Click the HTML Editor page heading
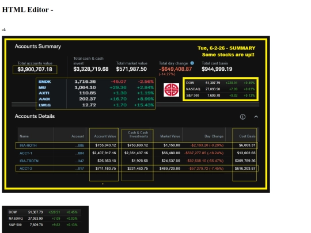The height and width of the screenshot is (233, 311). (28, 10)
